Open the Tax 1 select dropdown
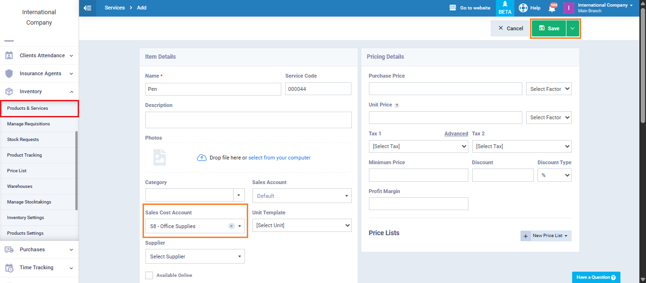 (418, 146)
